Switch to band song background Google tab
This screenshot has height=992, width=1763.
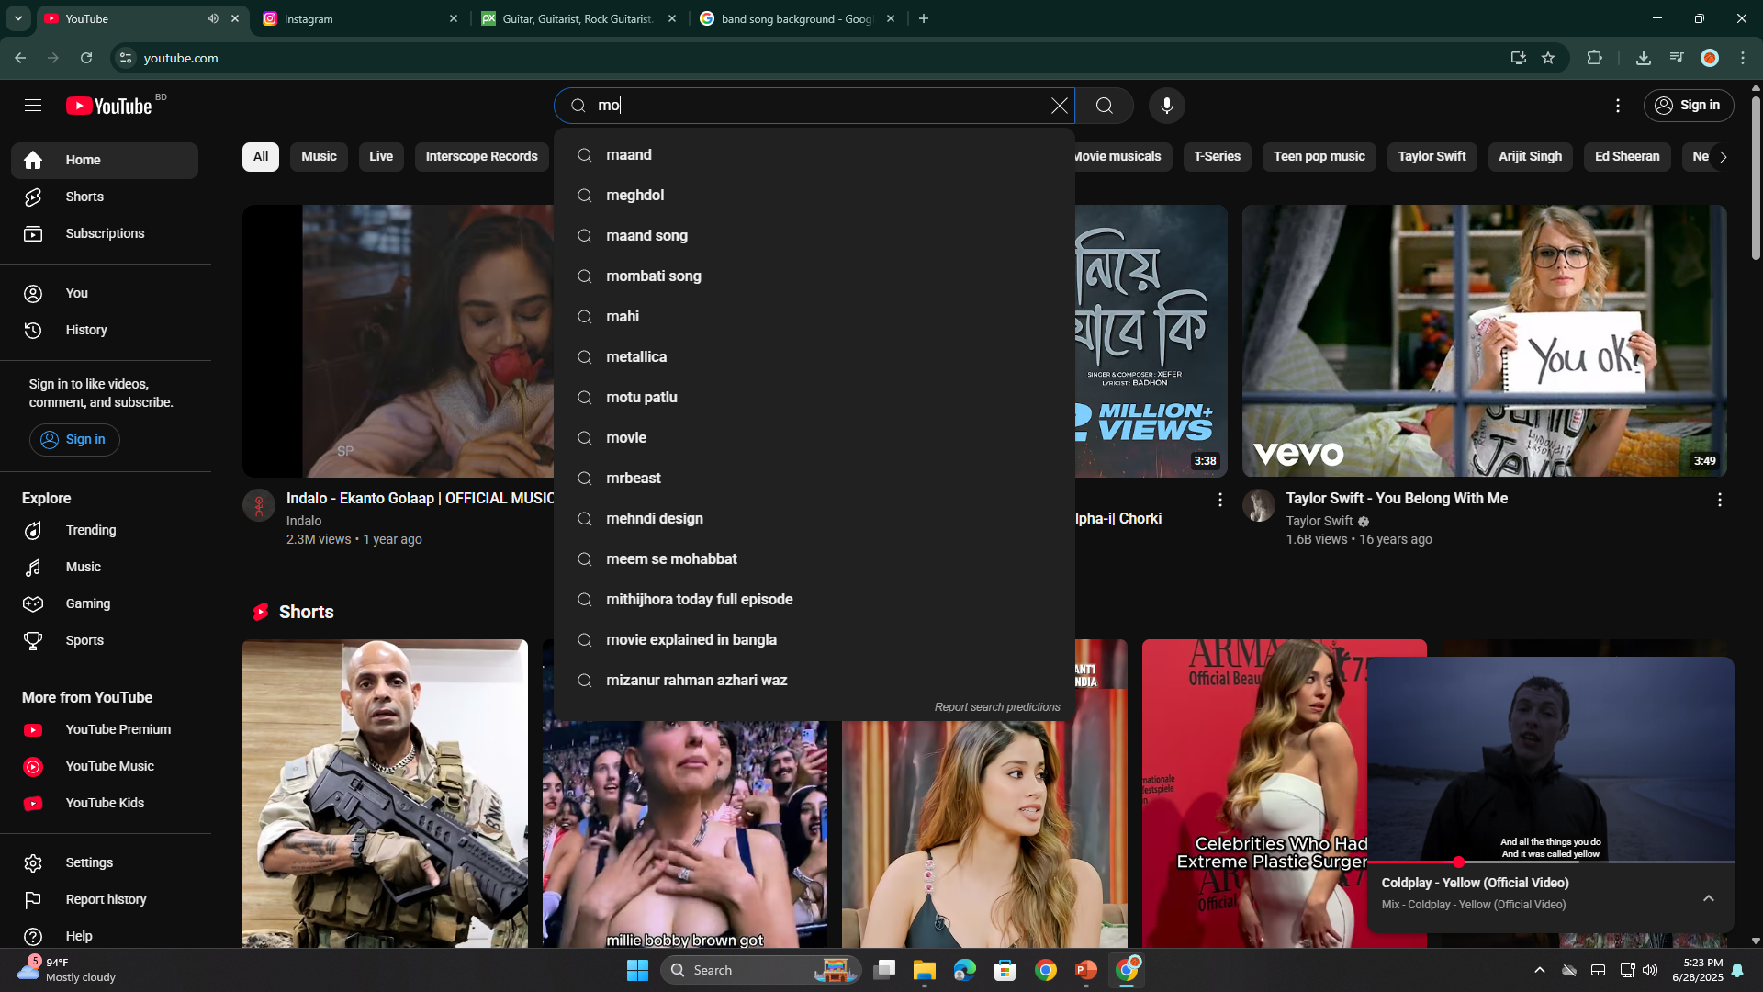point(795,18)
